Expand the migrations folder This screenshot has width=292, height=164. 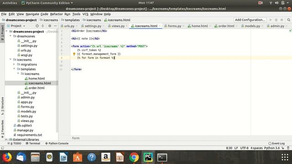coord(14,64)
